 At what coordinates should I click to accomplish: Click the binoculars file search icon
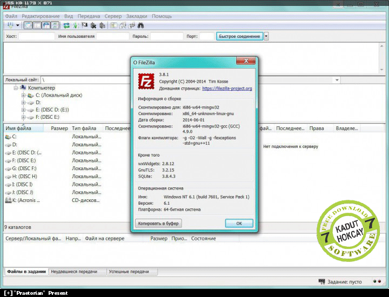140,25
